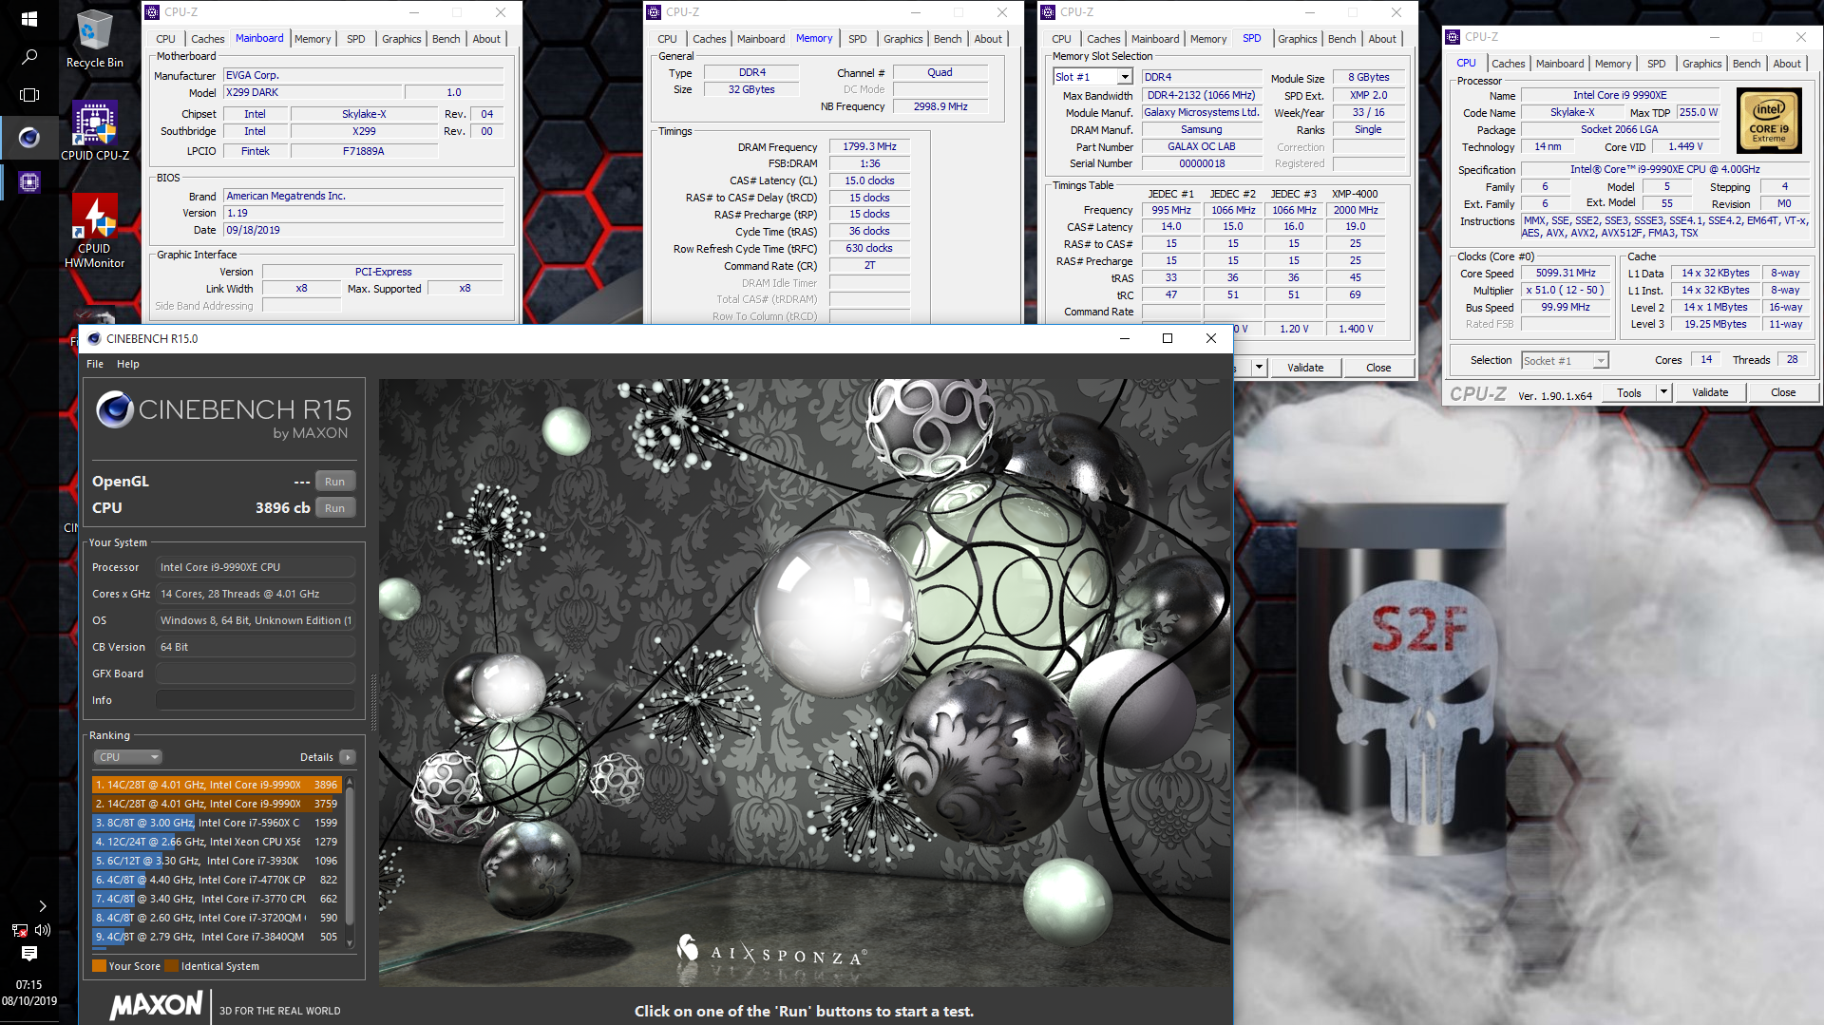Click the MAXON logo in Cinebench
This screenshot has width=1824, height=1025.
(x=157, y=1005)
